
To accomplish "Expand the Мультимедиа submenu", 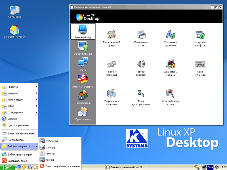I will click(19, 100).
